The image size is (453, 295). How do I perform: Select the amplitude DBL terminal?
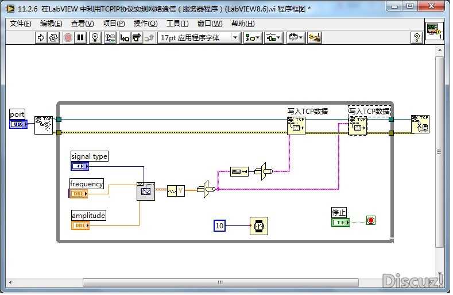tap(80, 225)
